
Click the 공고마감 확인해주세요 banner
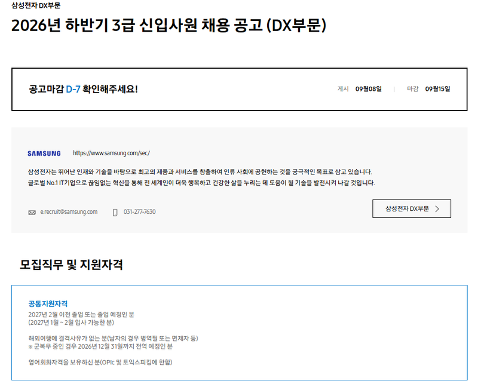click(x=240, y=90)
